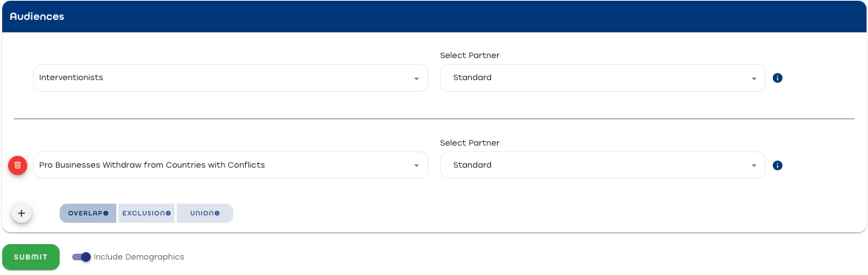
Task: Click the small info icon on Union
Action: coord(217,213)
